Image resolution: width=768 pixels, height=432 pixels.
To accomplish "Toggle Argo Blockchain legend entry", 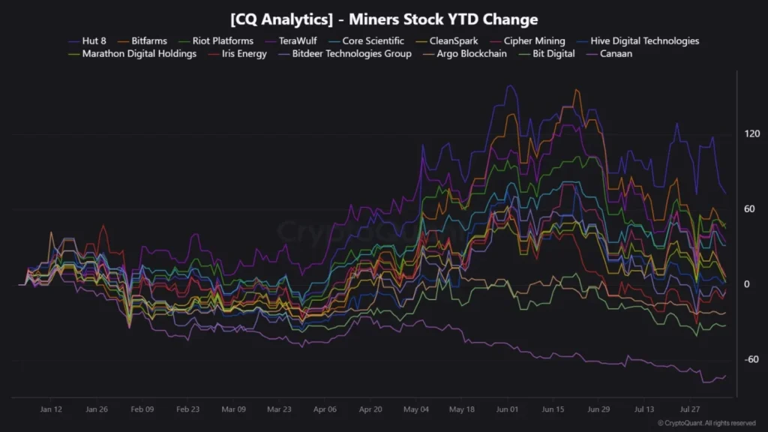I will click(x=465, y=54).
